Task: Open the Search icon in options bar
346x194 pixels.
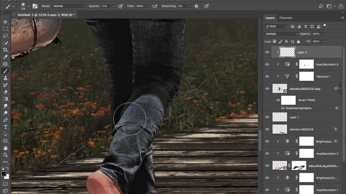Action: pyautogui.click(x=321, y=6)
